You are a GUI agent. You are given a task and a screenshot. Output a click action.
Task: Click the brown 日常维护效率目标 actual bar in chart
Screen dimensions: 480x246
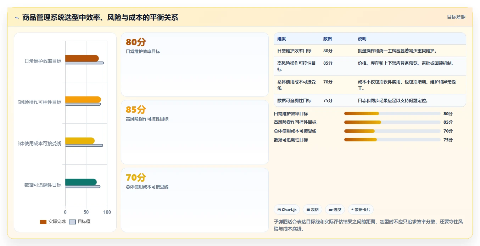click(x=82, y=58)
